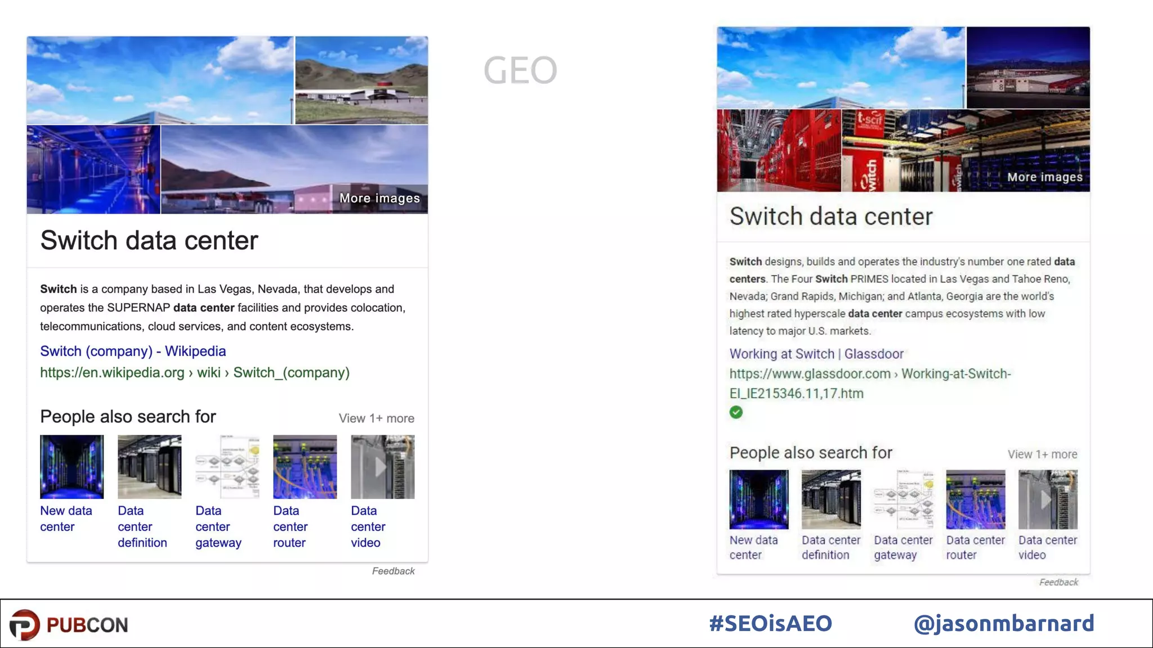Viewport: 1153px width, 648px height.
Task: Click More images on right panel
Action: 1044,177
